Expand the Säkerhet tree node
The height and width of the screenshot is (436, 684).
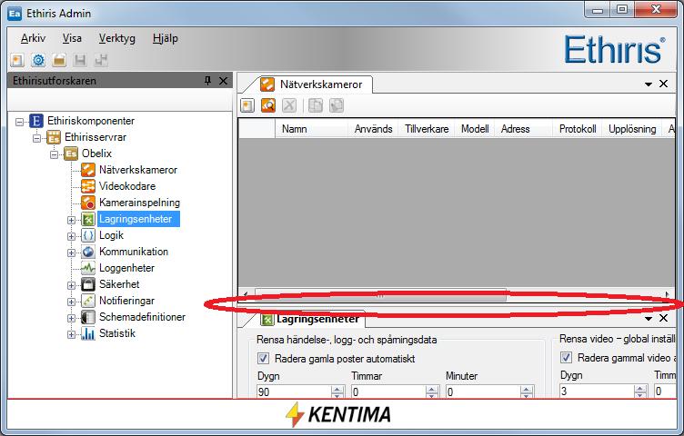coord(71,285)
